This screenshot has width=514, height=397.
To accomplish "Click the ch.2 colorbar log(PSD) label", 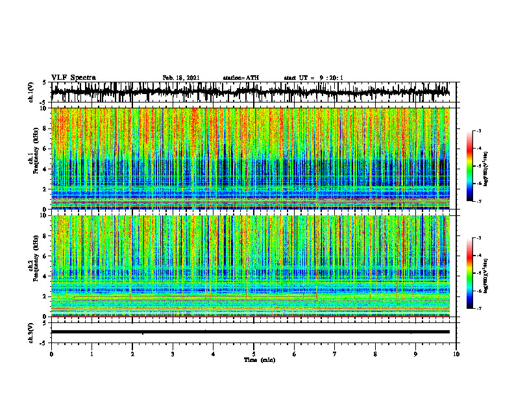I will tap(486, 276).
